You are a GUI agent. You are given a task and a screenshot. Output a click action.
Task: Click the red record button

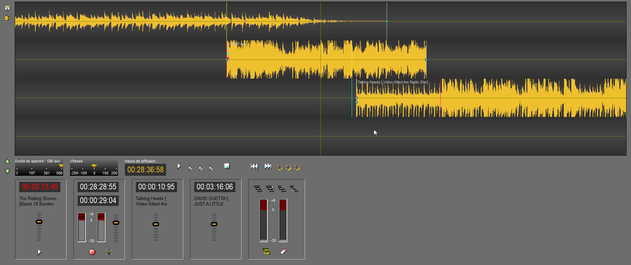pyautogui.click(x=92, y=252)
